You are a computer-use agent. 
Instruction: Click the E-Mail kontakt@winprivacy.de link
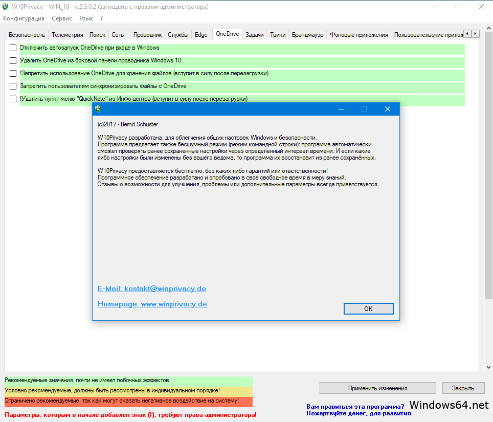[x=152, y=288]
